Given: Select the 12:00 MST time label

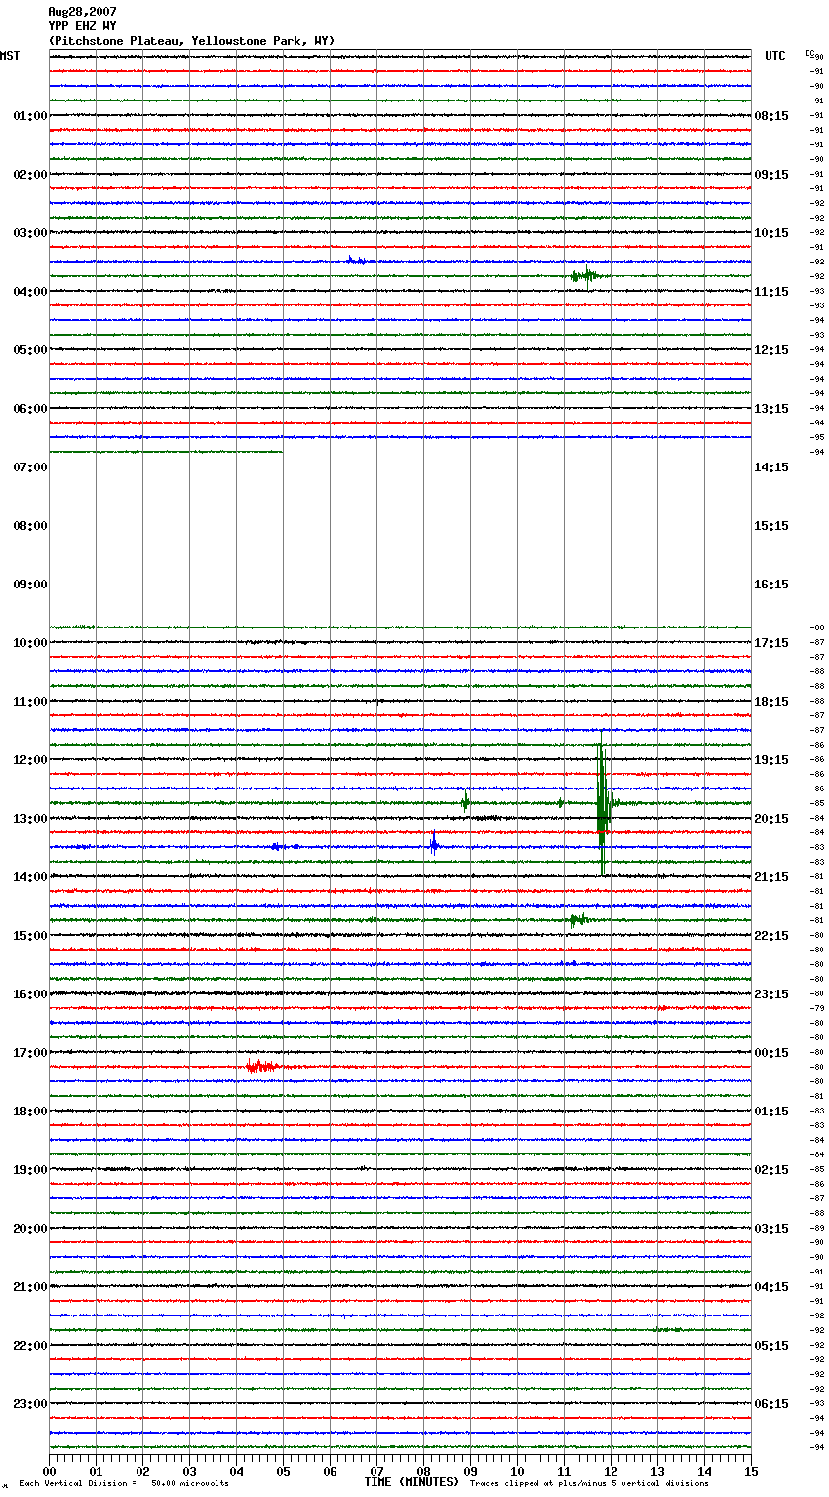Looking at the screenshot, I should coord(30,760).
